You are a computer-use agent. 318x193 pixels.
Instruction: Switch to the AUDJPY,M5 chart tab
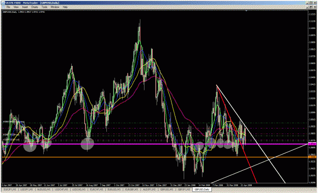(x=149, y=189)
